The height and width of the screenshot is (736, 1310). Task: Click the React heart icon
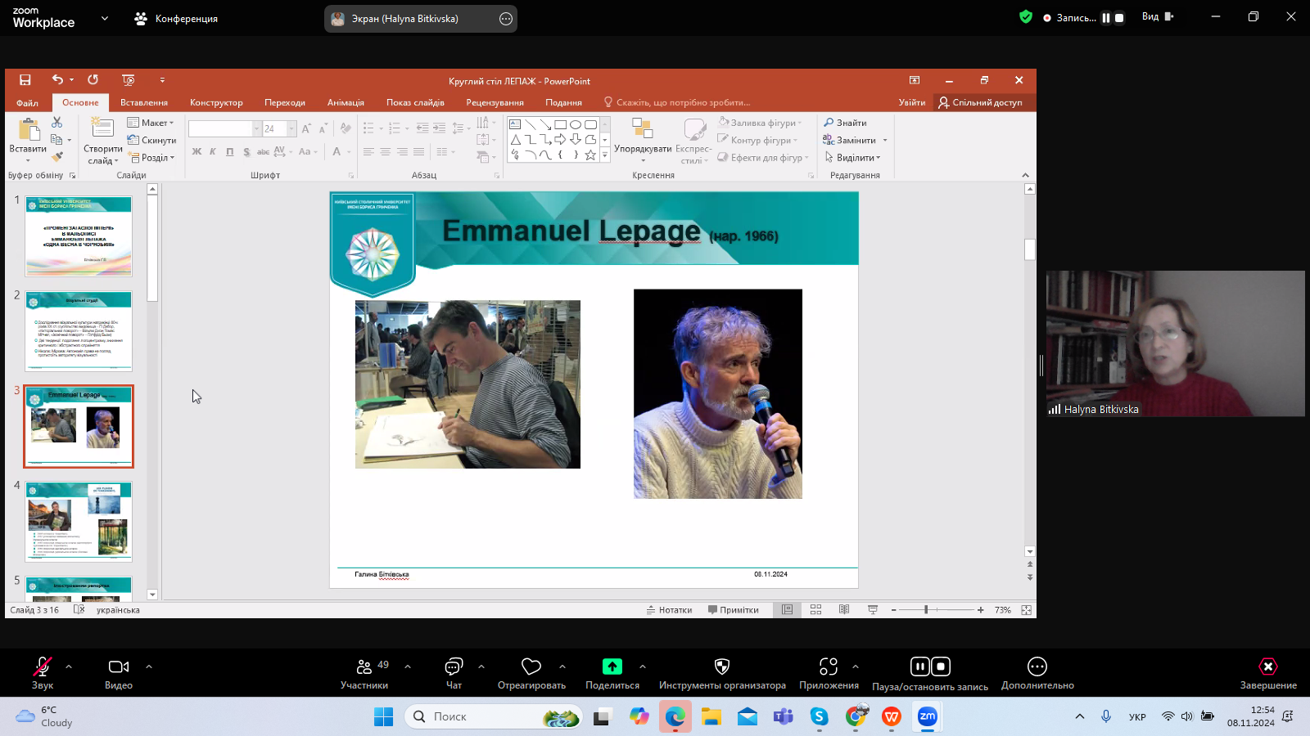point(531,667)
